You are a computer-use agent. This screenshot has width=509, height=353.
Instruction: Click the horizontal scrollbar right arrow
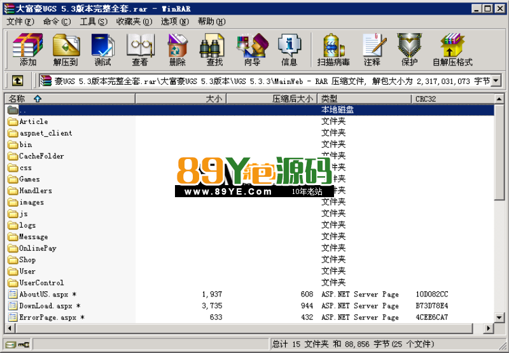click(x=488, y=328)
